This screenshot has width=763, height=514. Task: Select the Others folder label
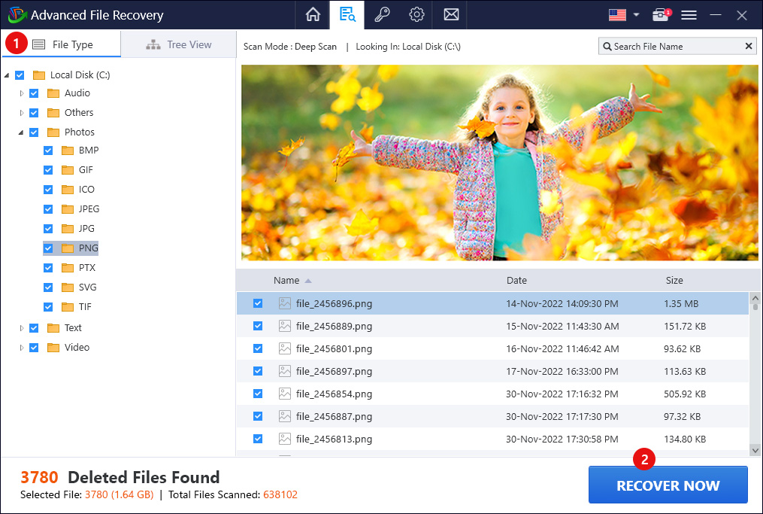point(79,113)
